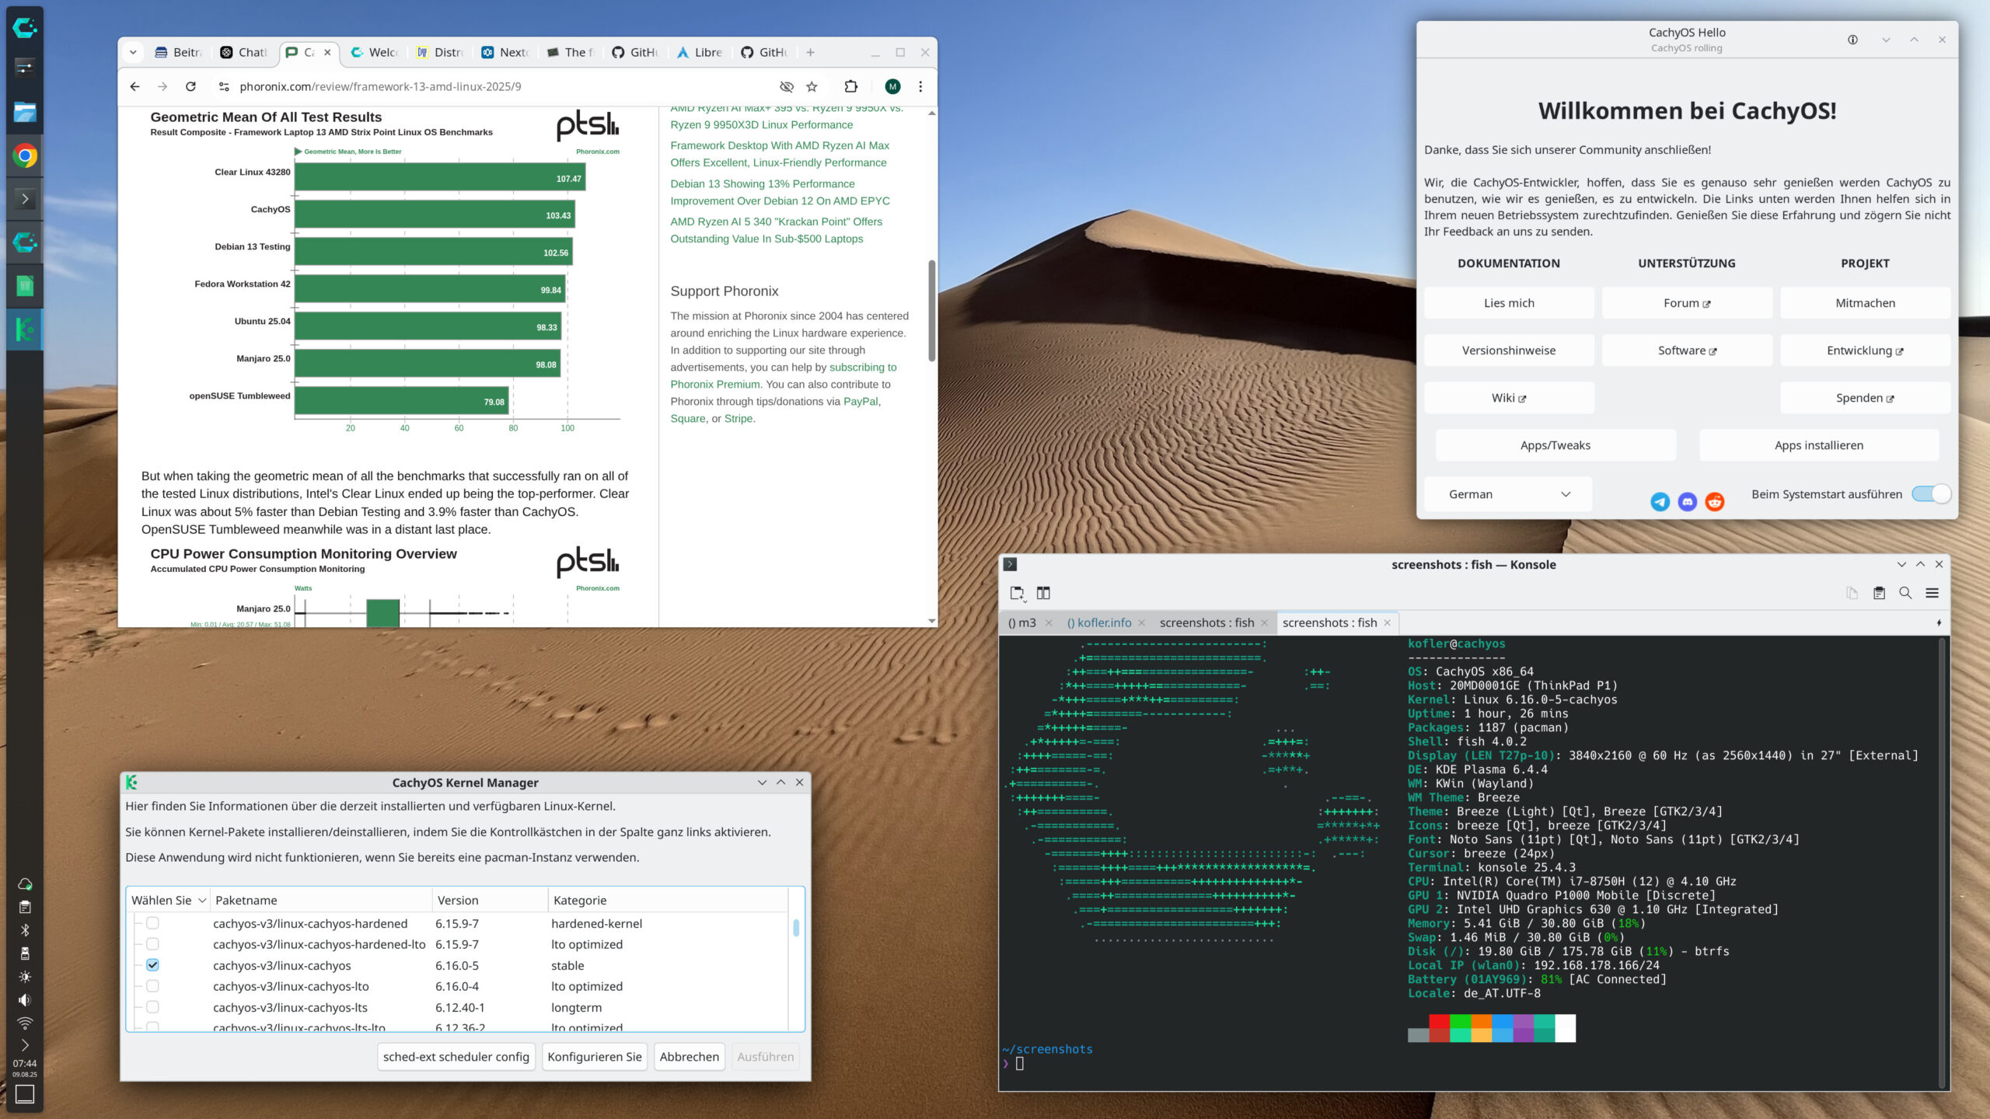The image size is (1990, 1119).
Task: Switch to the 'Next' Chrome tab
Action: (x=505, y=52)
